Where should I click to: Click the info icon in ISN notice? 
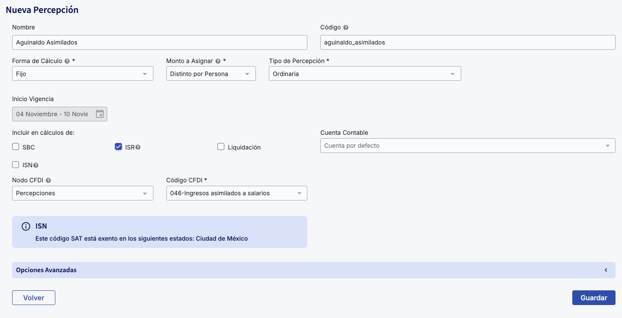point(26,226)
